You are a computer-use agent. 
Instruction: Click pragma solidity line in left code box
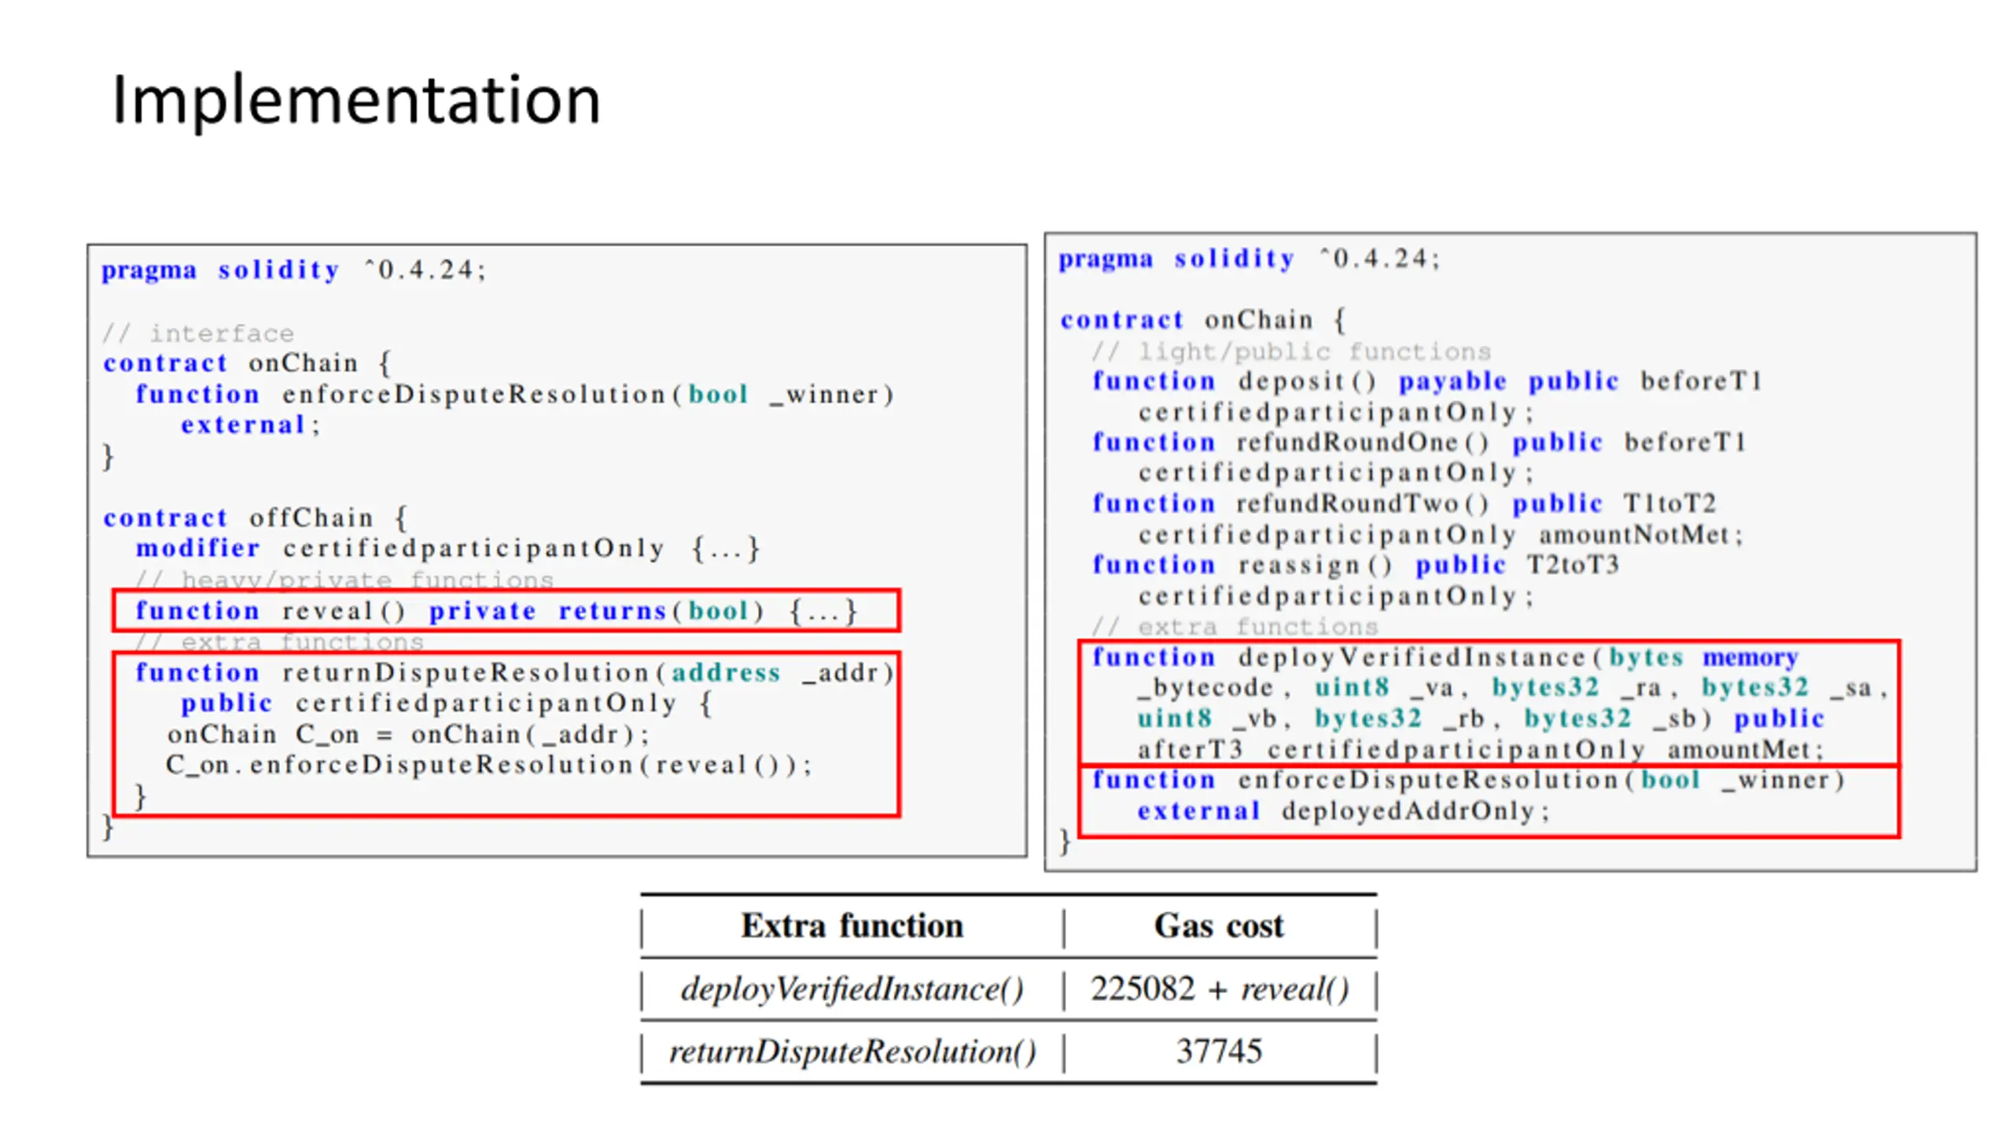(294, 270)
